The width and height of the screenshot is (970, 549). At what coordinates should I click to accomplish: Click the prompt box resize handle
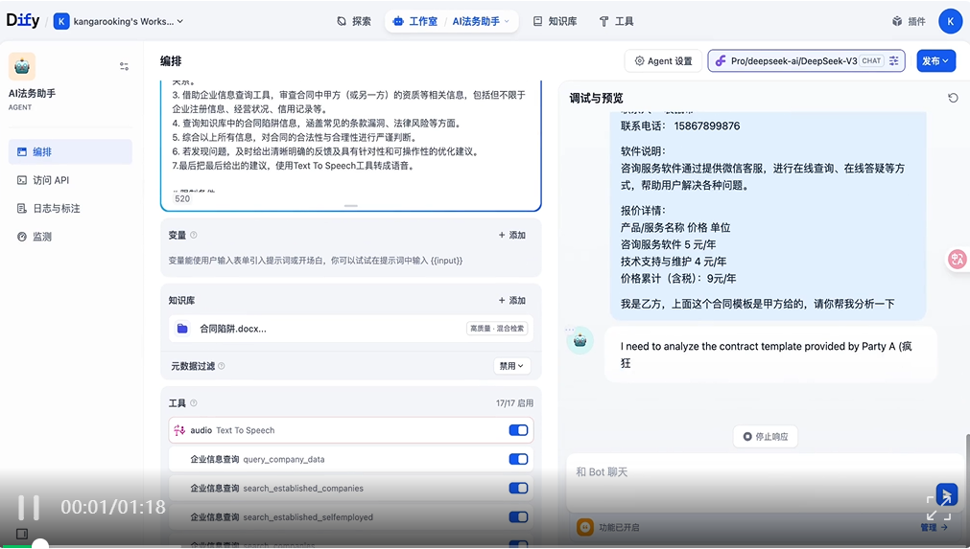[x=351, y=206]
